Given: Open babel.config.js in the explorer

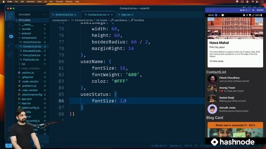Looking at the screenshot, I should tap(30, 108).
